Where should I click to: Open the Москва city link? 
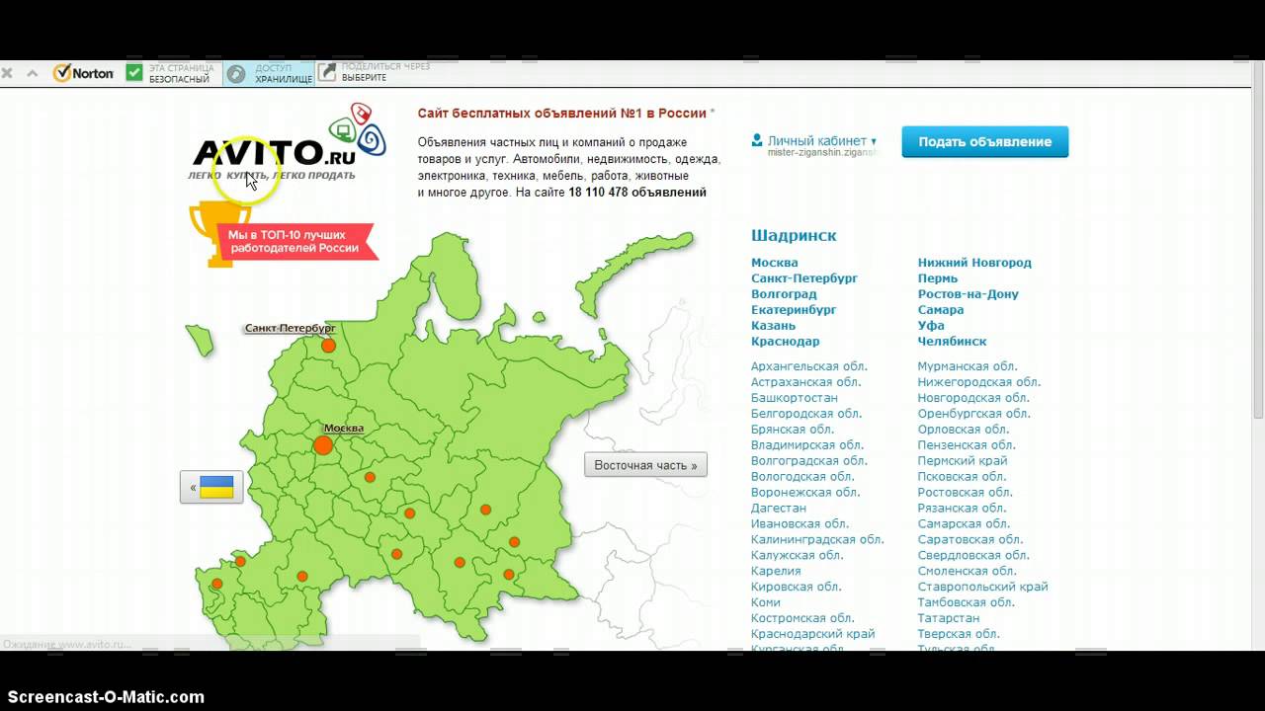click(x=774, y=263)
